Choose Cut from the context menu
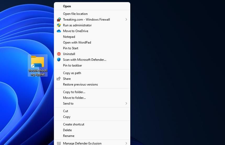 92,111
